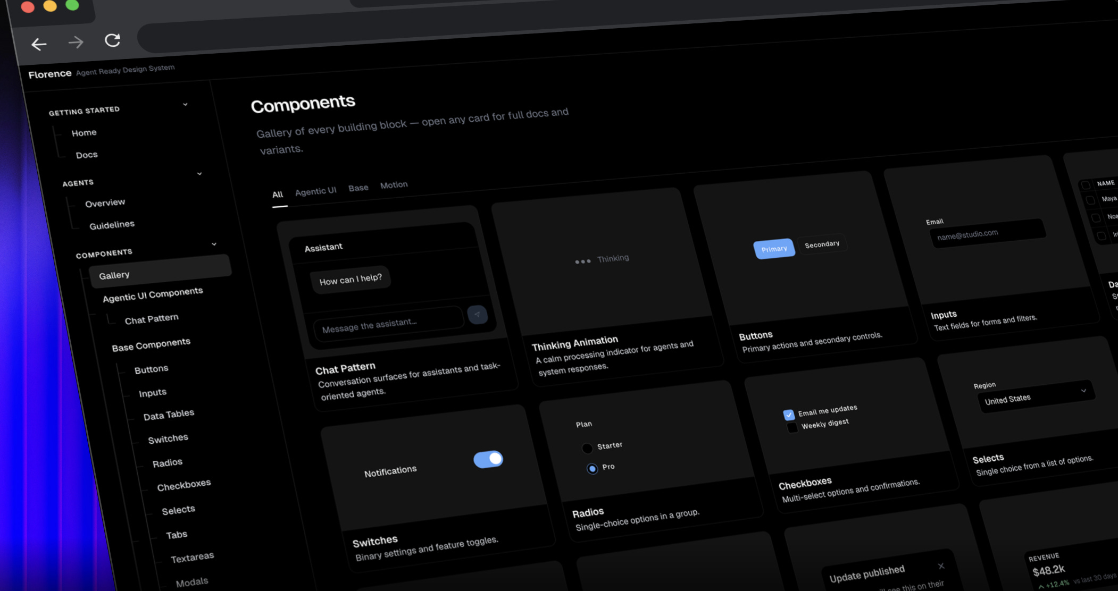Screen dimensions: 1118x591
Task: Switch to the Agentic UI tab
Action: [x=316, y=191]
